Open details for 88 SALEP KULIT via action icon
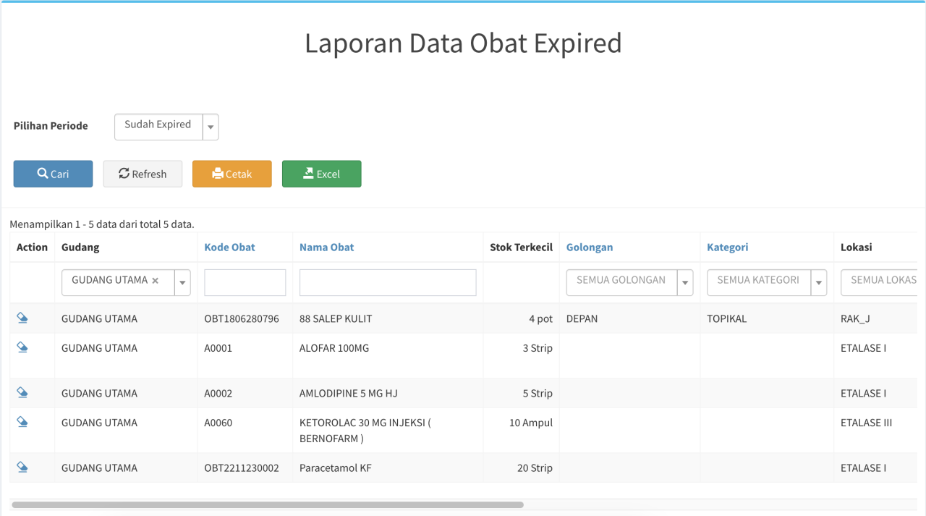The height and width of the screenshot is (516, 926). pos(22,317)
